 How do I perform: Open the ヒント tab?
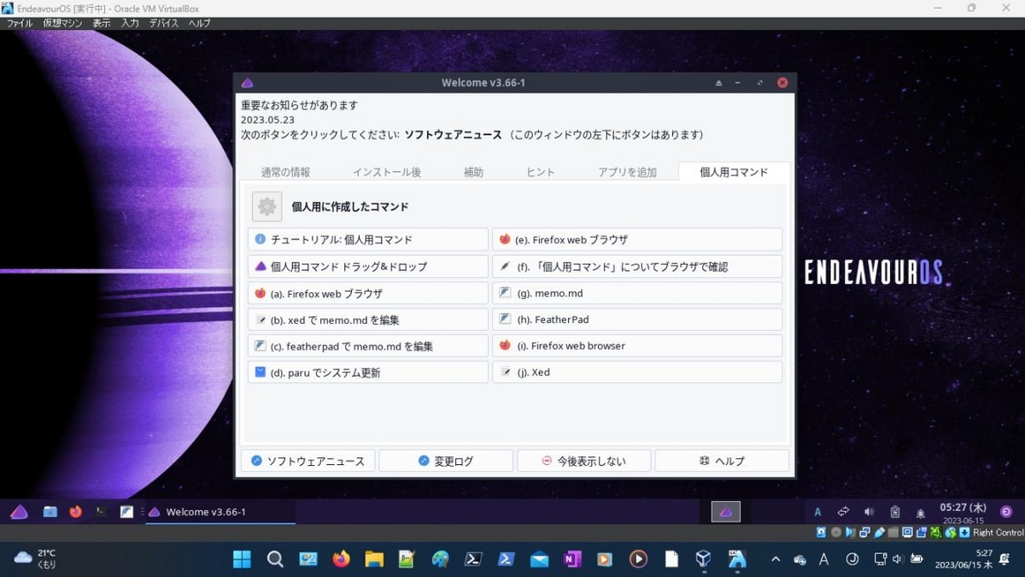[x=540, y=172]
